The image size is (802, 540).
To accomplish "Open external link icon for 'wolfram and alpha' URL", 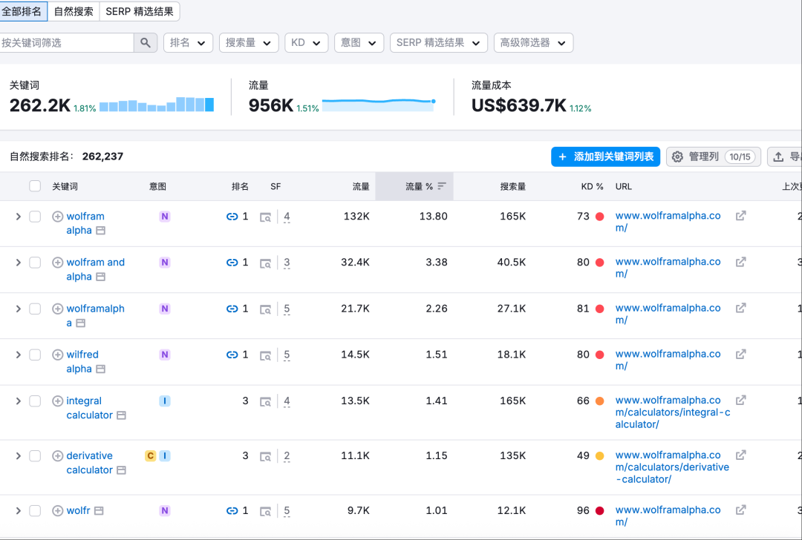I will (x=740, y=263).
